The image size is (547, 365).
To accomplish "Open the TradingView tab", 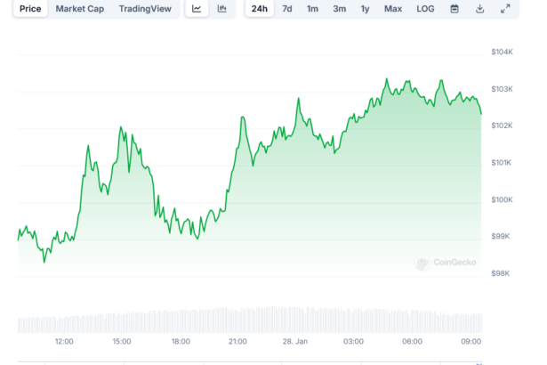I will click(147, 9).
